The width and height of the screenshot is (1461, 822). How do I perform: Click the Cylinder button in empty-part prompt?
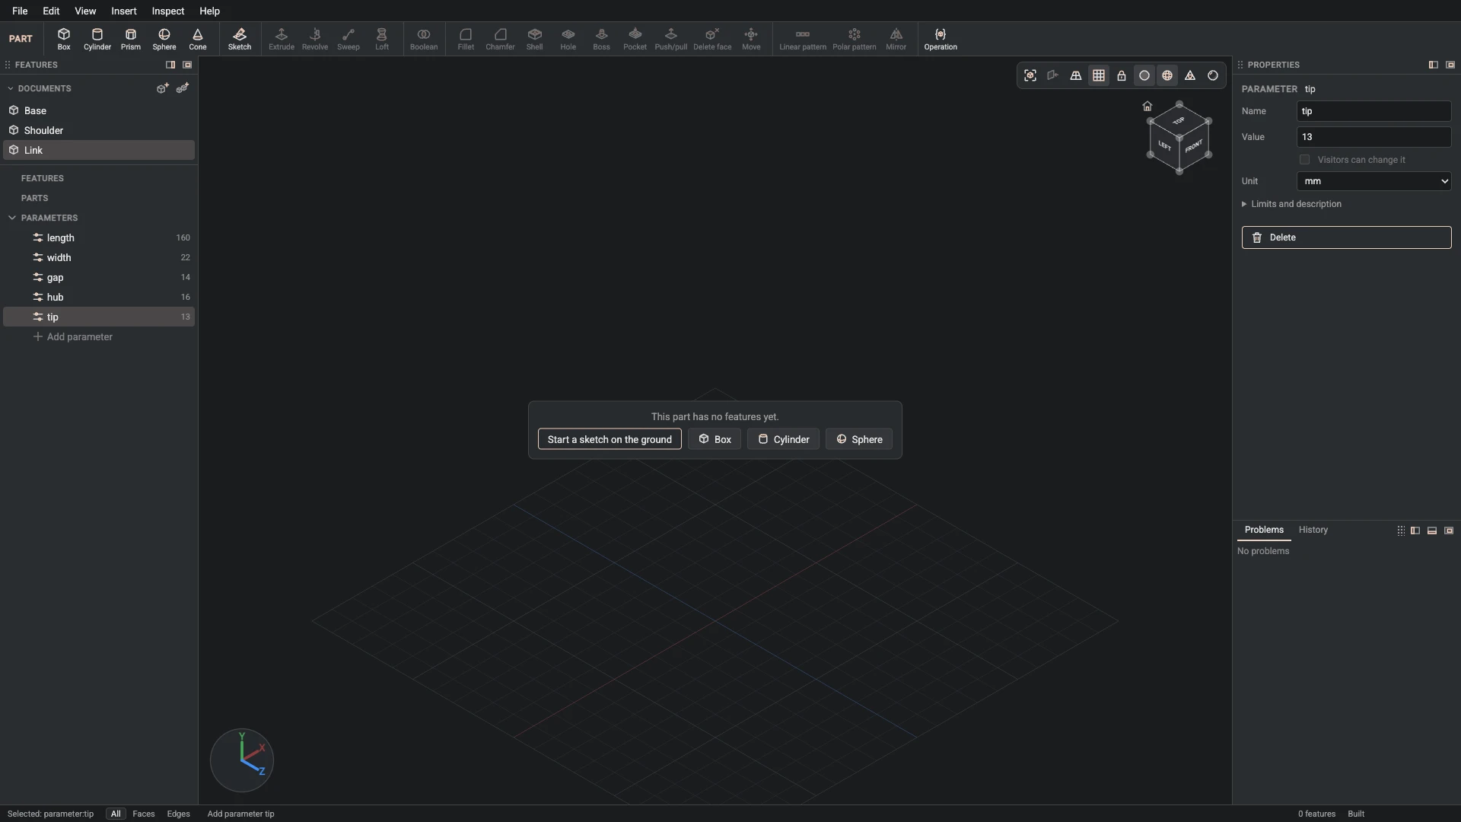coord(783,439)
